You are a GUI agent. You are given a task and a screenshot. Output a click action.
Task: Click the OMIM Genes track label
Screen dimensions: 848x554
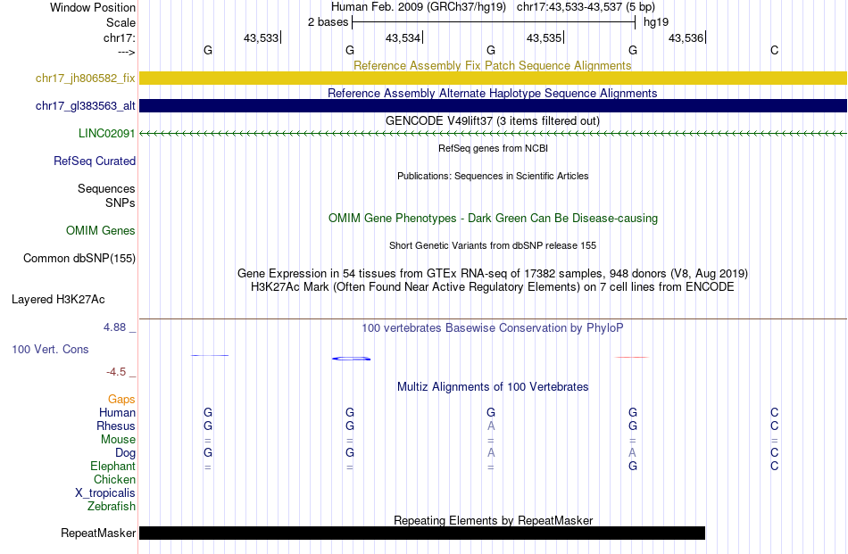101,231
